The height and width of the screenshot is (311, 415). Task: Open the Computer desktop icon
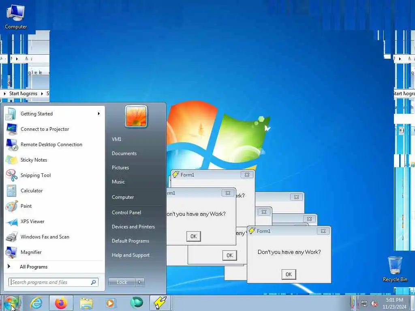click(16, 17)
